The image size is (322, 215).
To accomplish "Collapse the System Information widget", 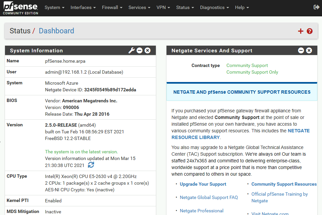I will tap(140, 50).
